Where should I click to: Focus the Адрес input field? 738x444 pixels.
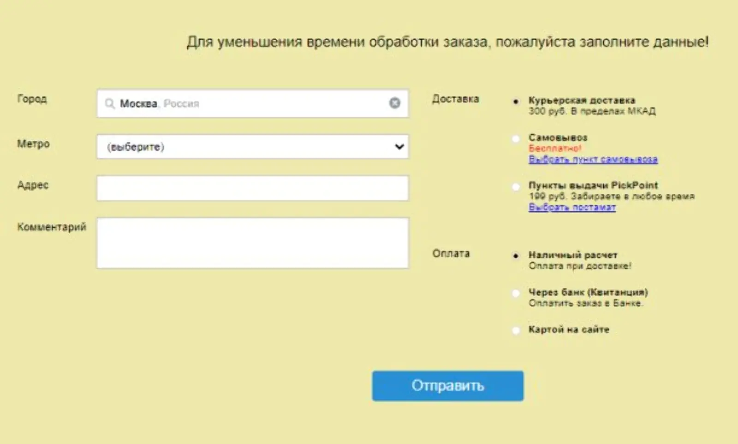(x=253, y=188)
